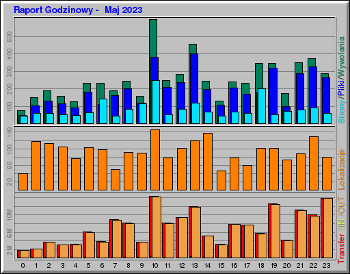Click hour label 15 on x-axis
The height and width of the screenshot is (274, 350).
pyautogui.click(x=221, y=266)
